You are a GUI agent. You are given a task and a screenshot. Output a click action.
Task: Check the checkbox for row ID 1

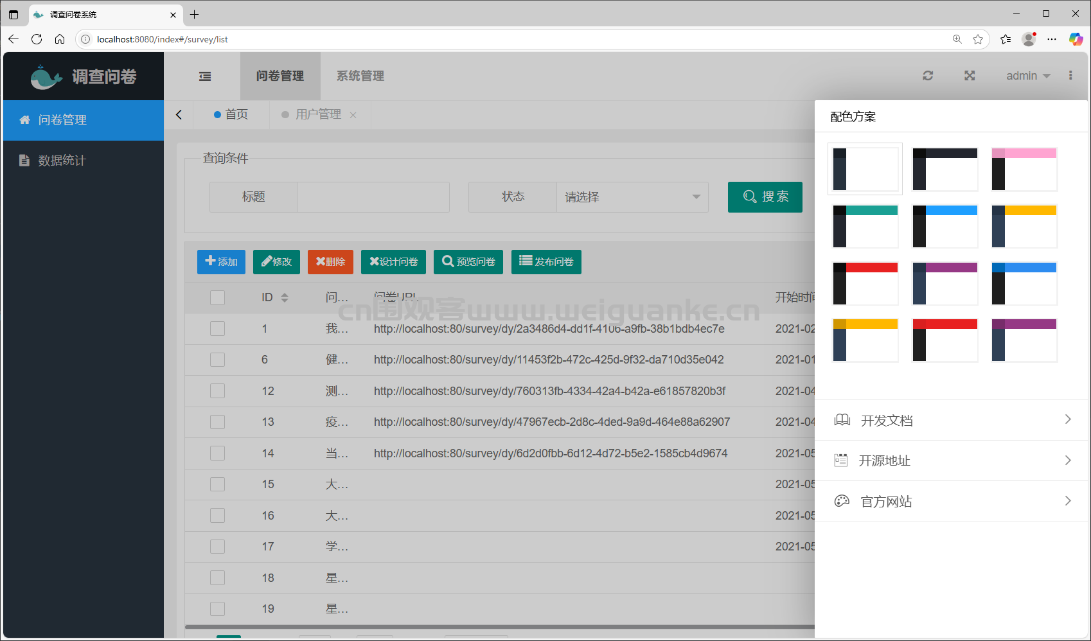(218, 329)
